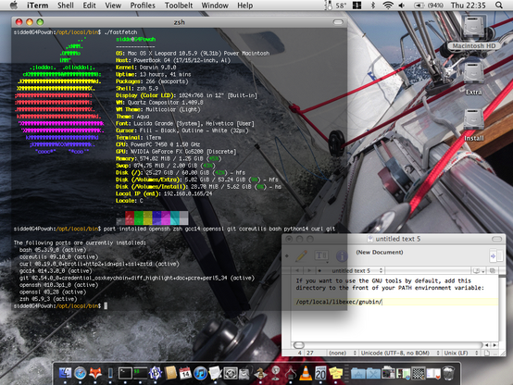Open the Install volume on desktop
Image resolution: width=513 pixels, height=385 pixels.
click(474, 125)
